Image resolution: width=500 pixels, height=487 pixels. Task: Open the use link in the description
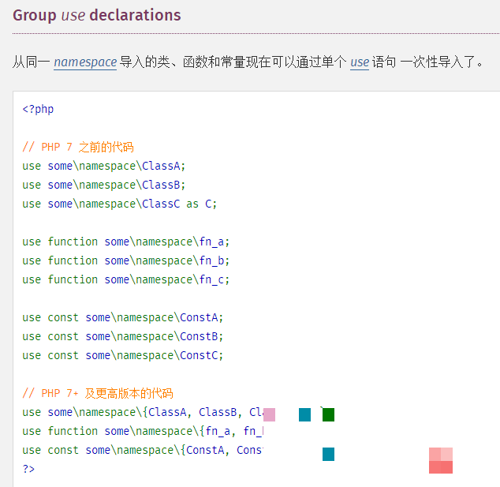(360, 62)
